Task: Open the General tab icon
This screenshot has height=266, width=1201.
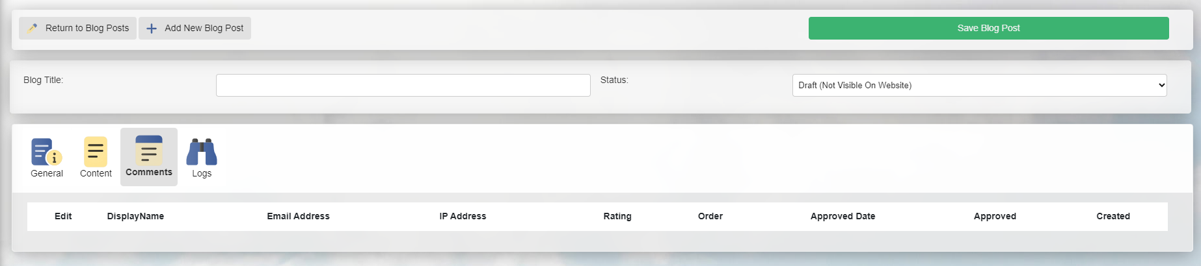Action: (47, 152)
